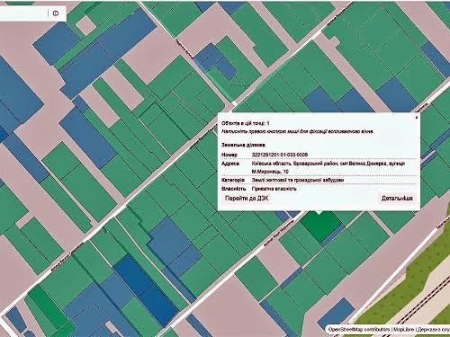Click the circular info icon beside search box

pos(56,13)
